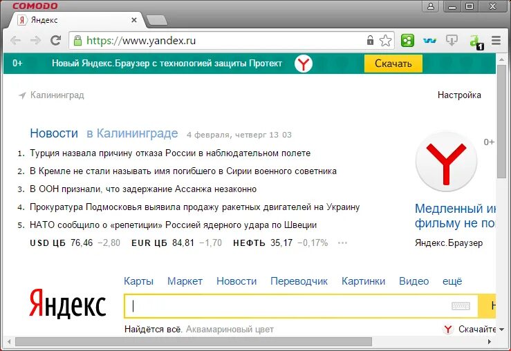Click horizontal scrollbar right arrow

coord(489,341)
